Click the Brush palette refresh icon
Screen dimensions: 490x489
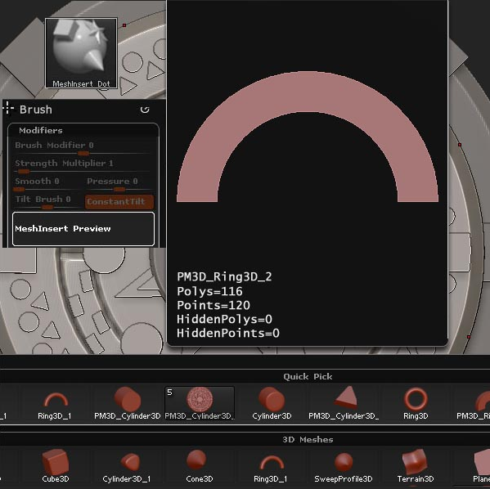point(145,110)
